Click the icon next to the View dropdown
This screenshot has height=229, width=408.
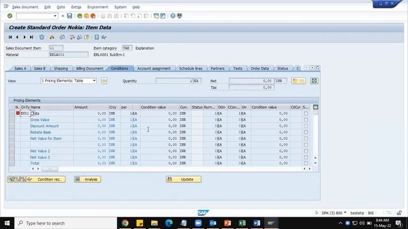pyautogui.click(x=105, y=81)
